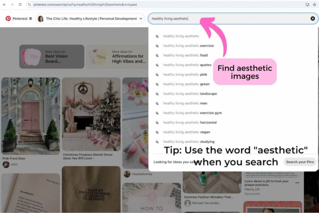Click Hayleedowney's profile avatar

tap(127, 174)
